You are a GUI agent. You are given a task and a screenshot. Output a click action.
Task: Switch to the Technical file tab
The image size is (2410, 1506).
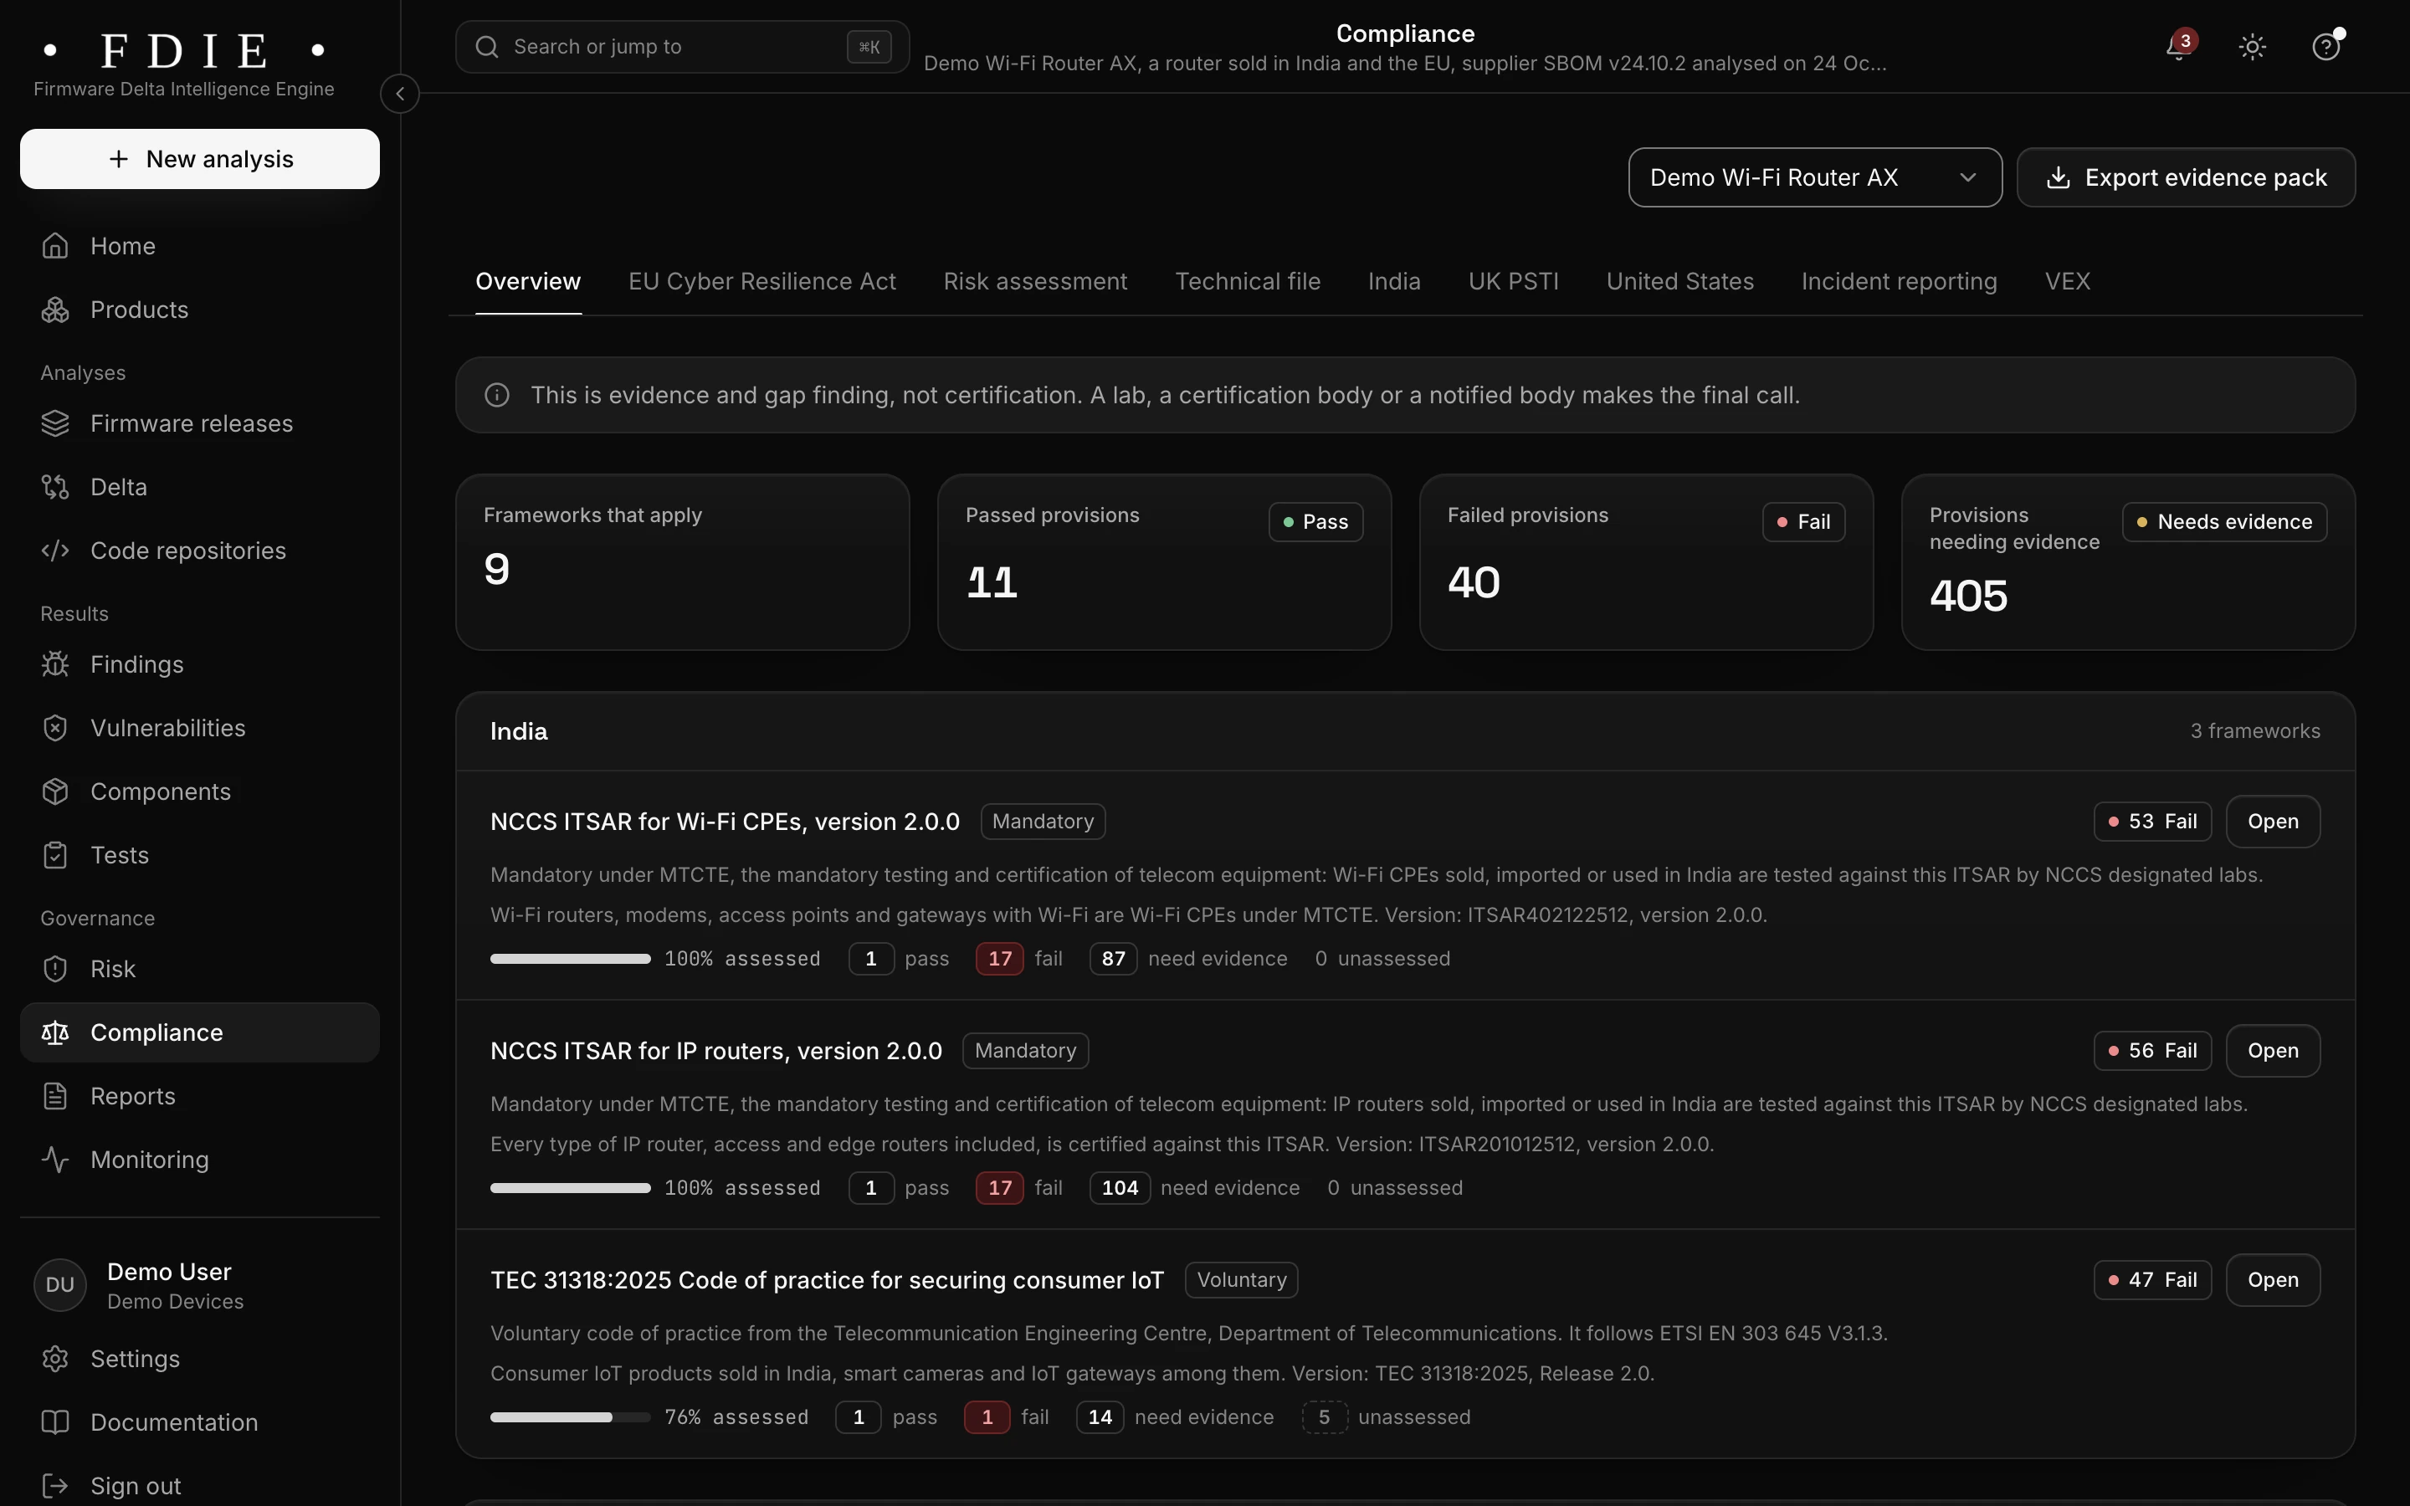(1248, 282)
